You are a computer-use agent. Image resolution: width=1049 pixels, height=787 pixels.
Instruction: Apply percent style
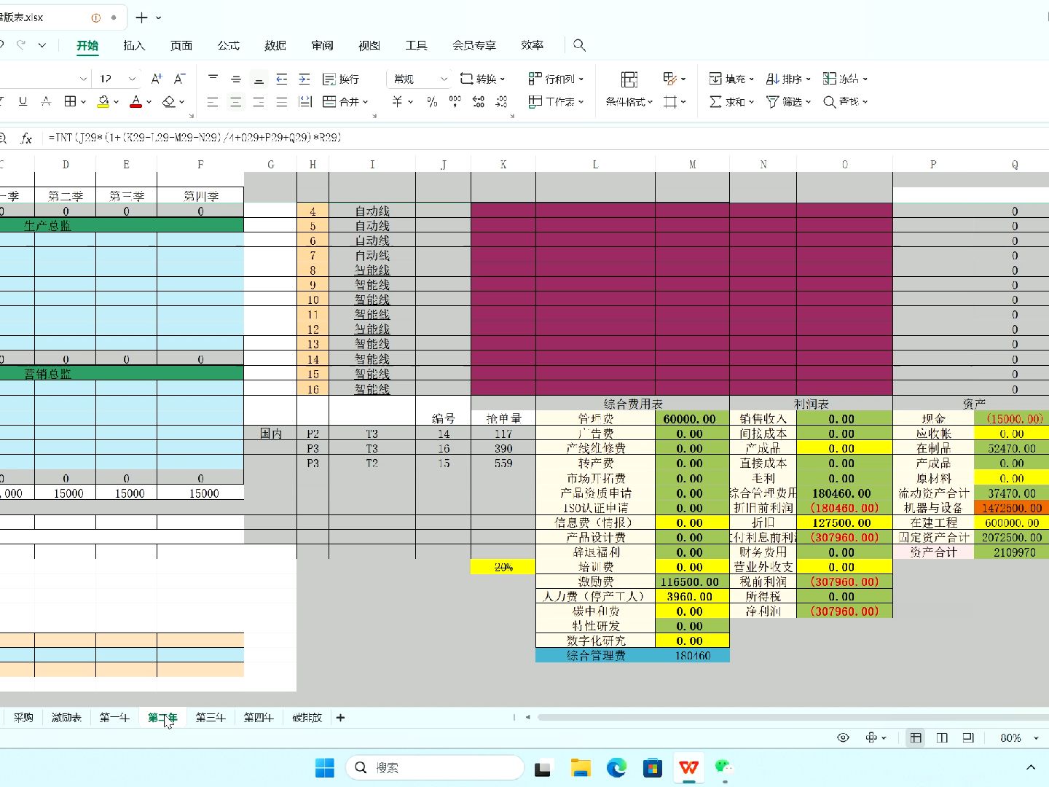click(x=432, y=102)
